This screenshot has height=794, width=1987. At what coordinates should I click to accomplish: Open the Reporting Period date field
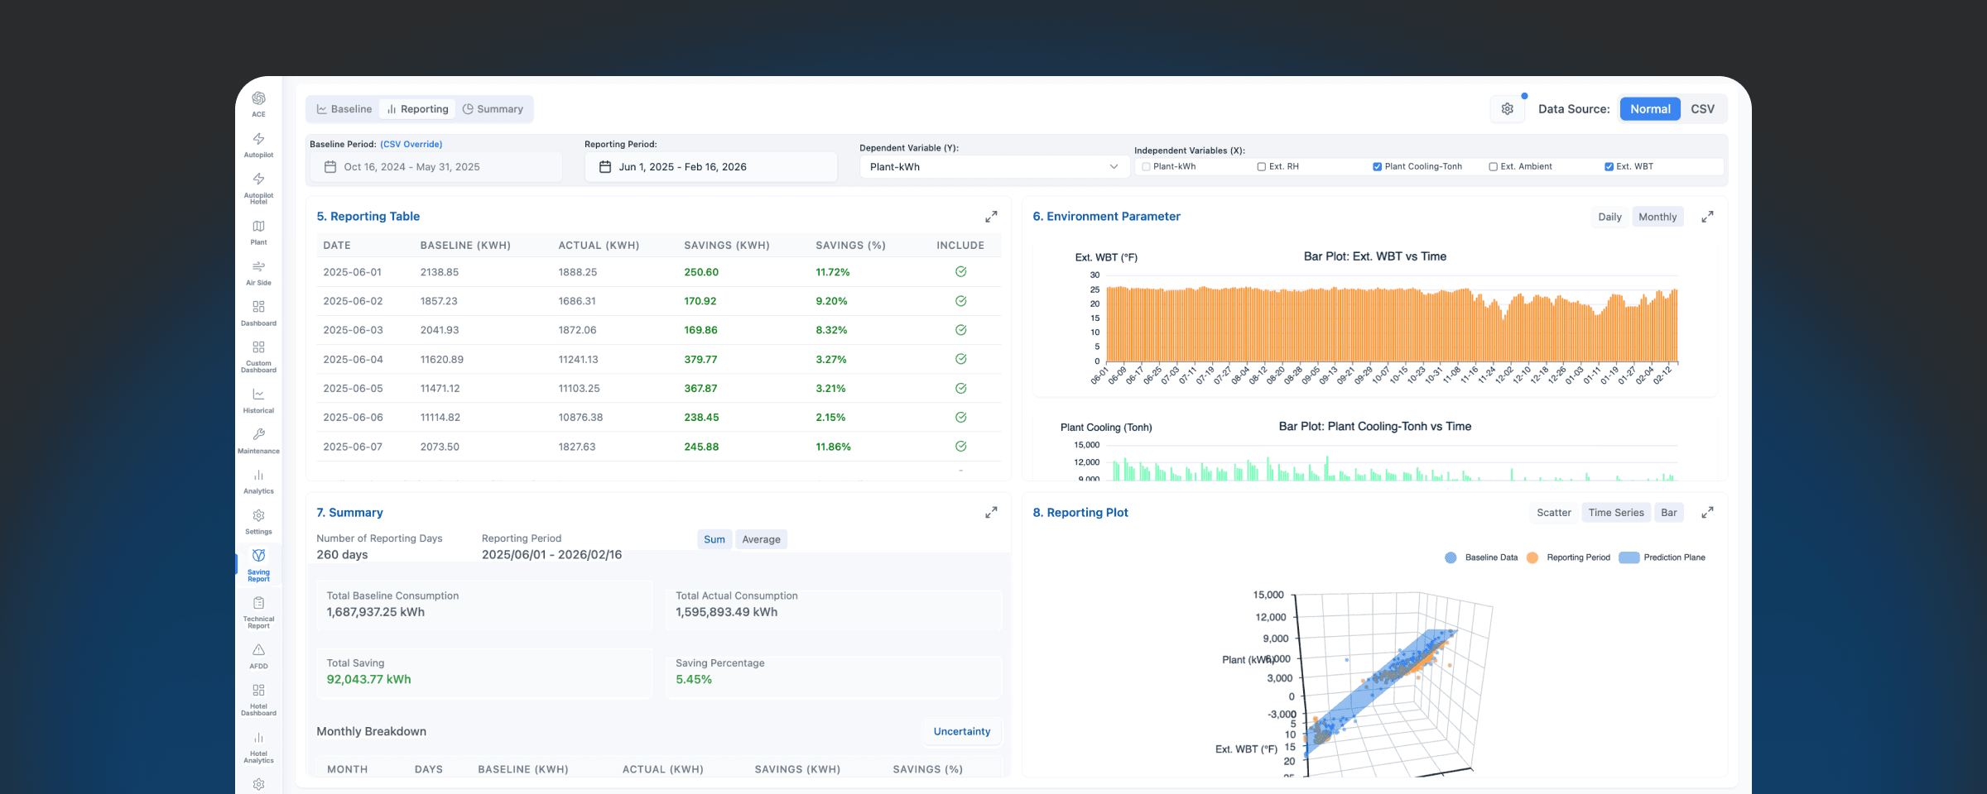[710, 167]
